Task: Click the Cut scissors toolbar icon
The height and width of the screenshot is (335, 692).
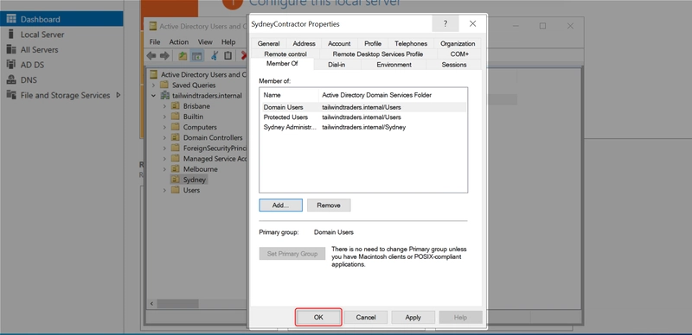Action: point(215,55)
